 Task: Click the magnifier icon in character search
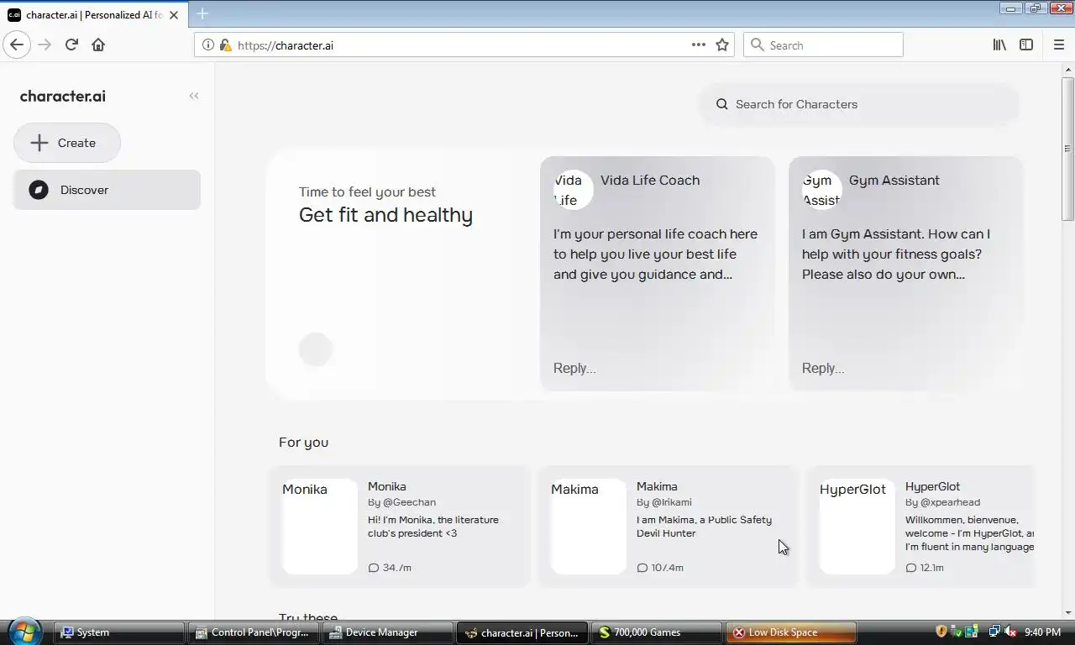click(721, 104)
